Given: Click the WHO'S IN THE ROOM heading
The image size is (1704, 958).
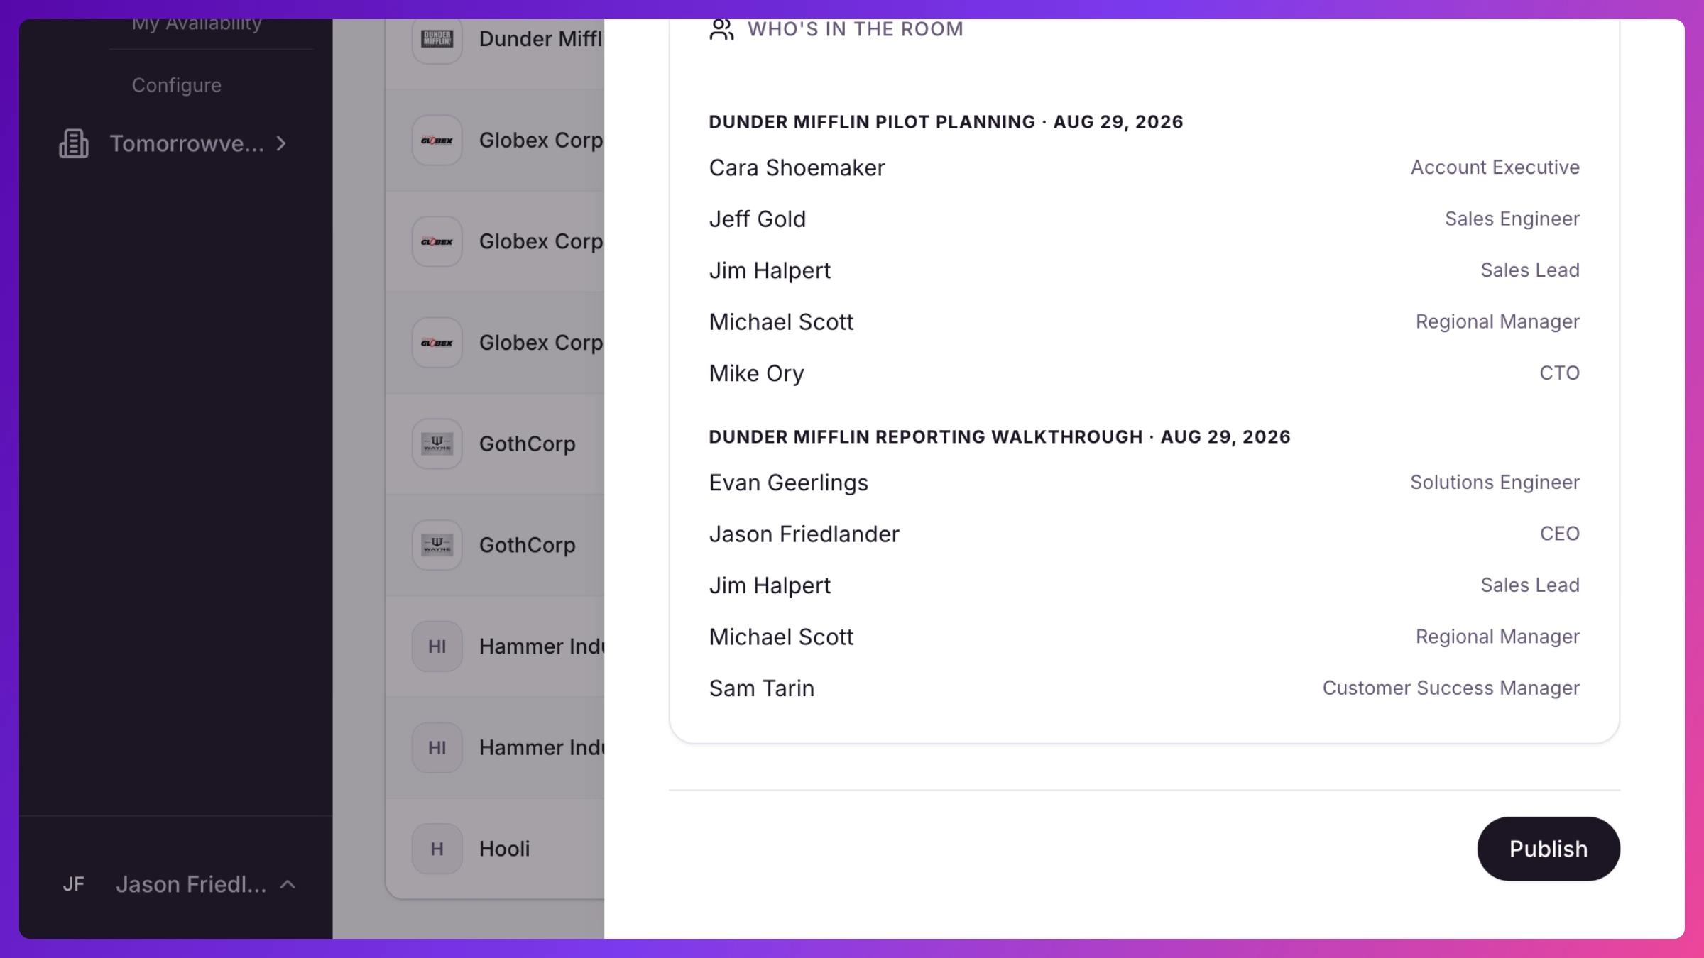Looking at the screenshot, I should click(x=856, y=29).
